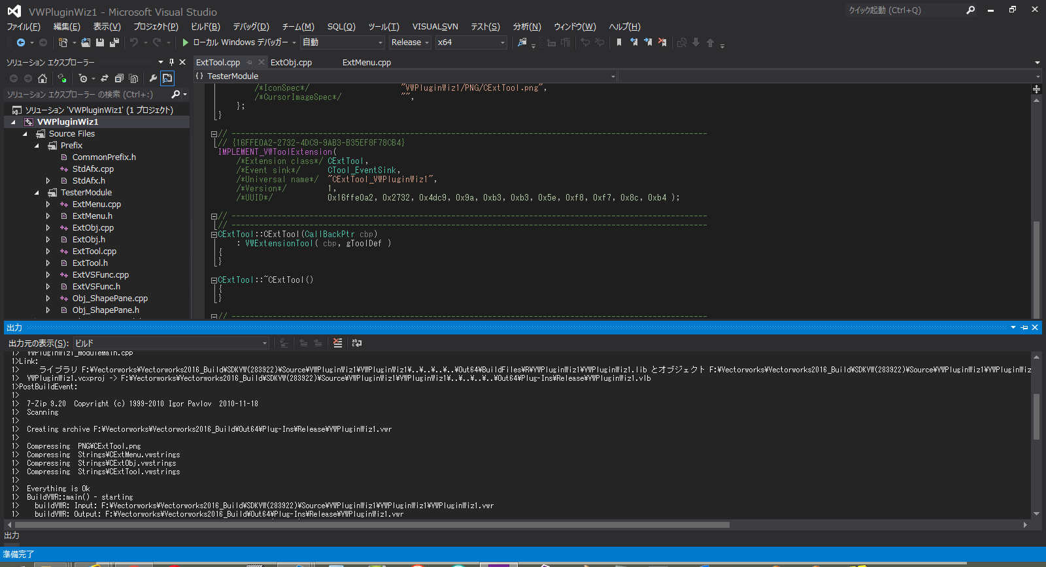The width and height of the screenshot is (1046, 567).
Task: Collapse the CExtTool destructor code block
Action: click(214, 280)
